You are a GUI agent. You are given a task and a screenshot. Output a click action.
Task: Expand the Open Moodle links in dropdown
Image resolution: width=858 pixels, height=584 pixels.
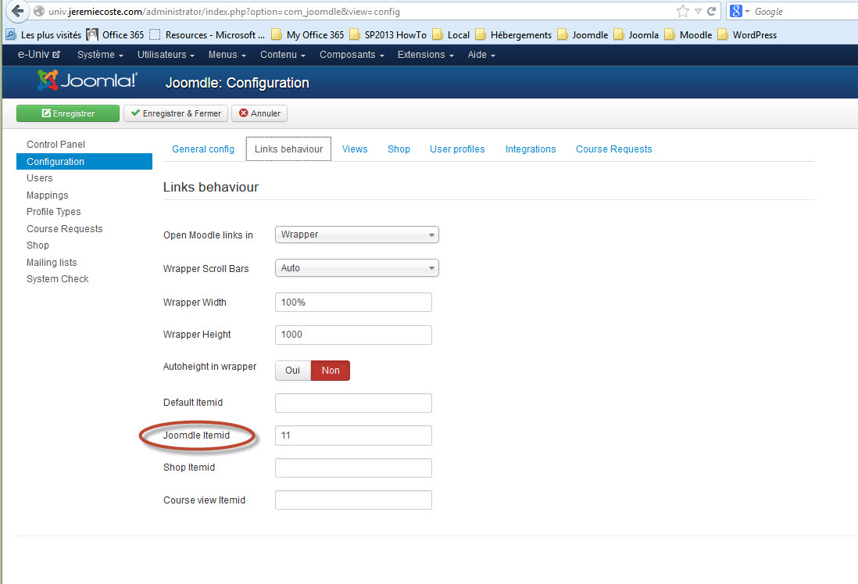tap(356, 235)
